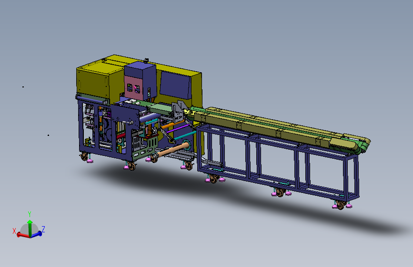Select the dark blue window panel on the enclosure
Screen dimensions: 413x267
point(175,85)
